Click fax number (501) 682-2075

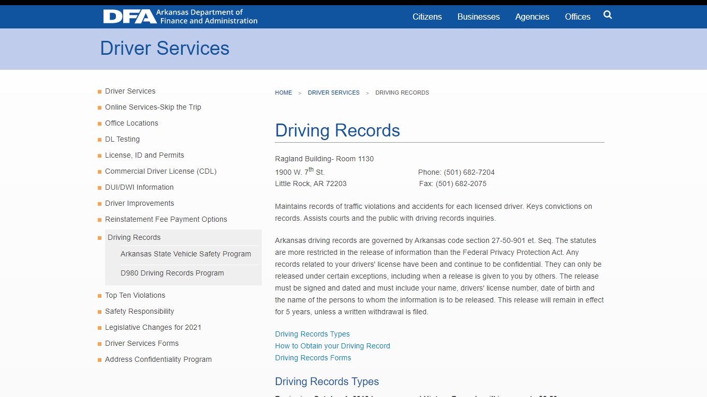[x=461, y=184]
